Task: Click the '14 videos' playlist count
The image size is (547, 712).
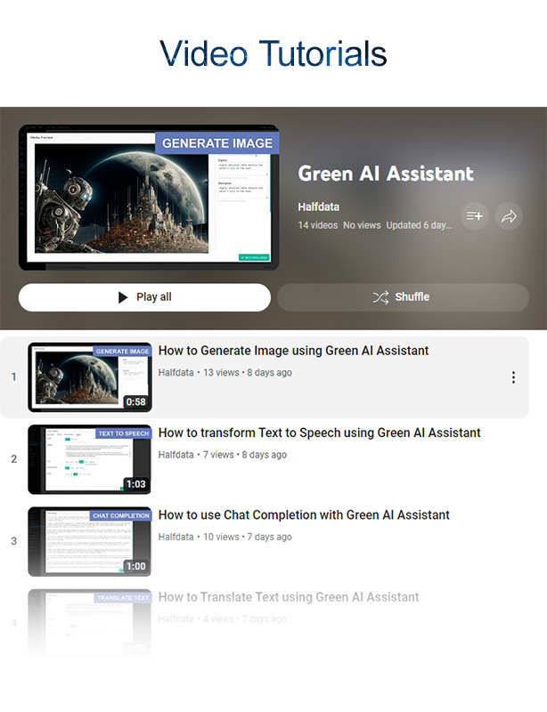Action: coord(318,225)
